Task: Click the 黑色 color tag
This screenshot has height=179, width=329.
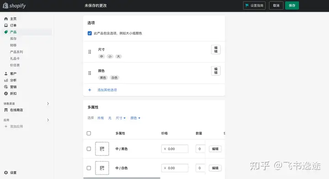Action: (103, 78)
